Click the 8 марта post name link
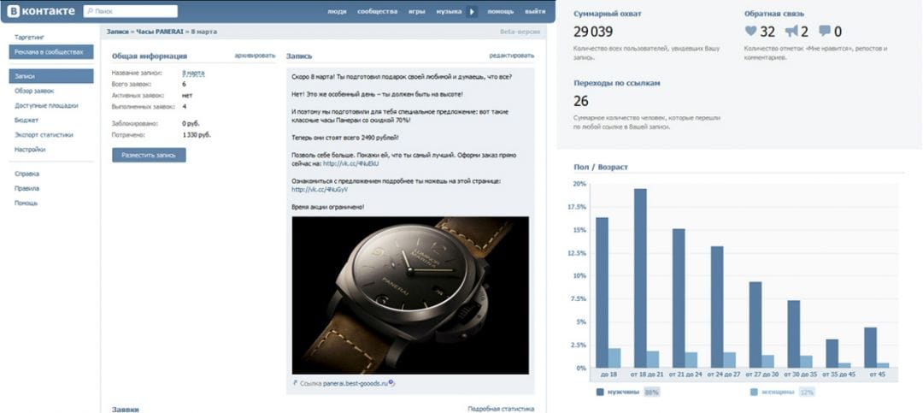923x413 pixels. coord(193,73)
